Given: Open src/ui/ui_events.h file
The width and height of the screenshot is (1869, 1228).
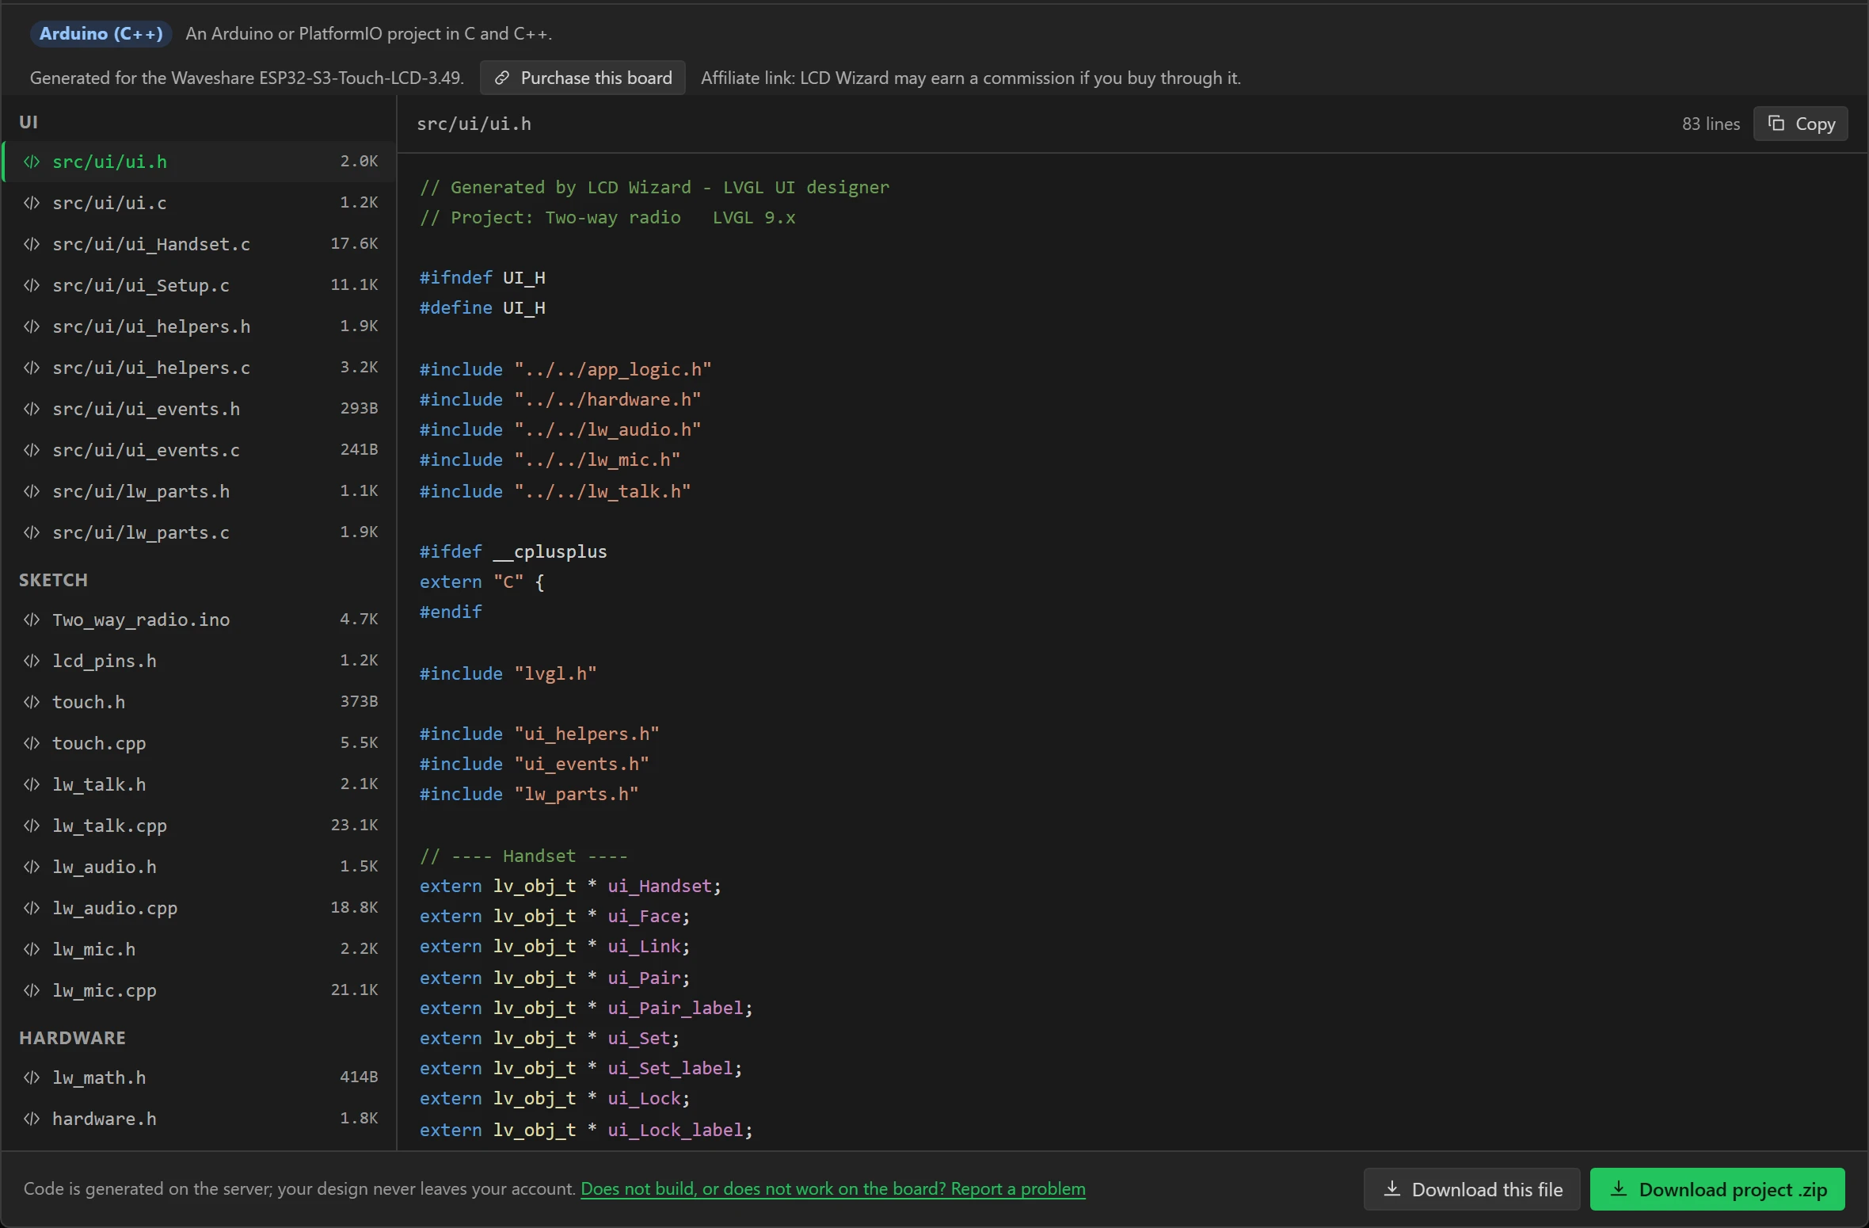Looking at the screenshot, I should click(200, 409).
